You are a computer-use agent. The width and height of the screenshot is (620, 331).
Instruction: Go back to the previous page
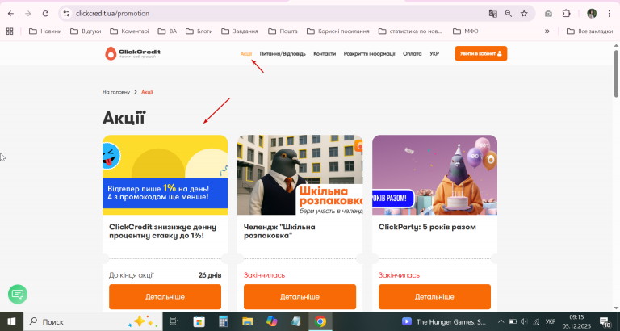coord(10,14)
